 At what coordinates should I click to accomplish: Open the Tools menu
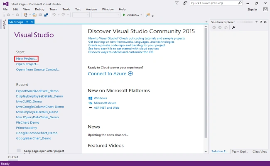[66, 9]
